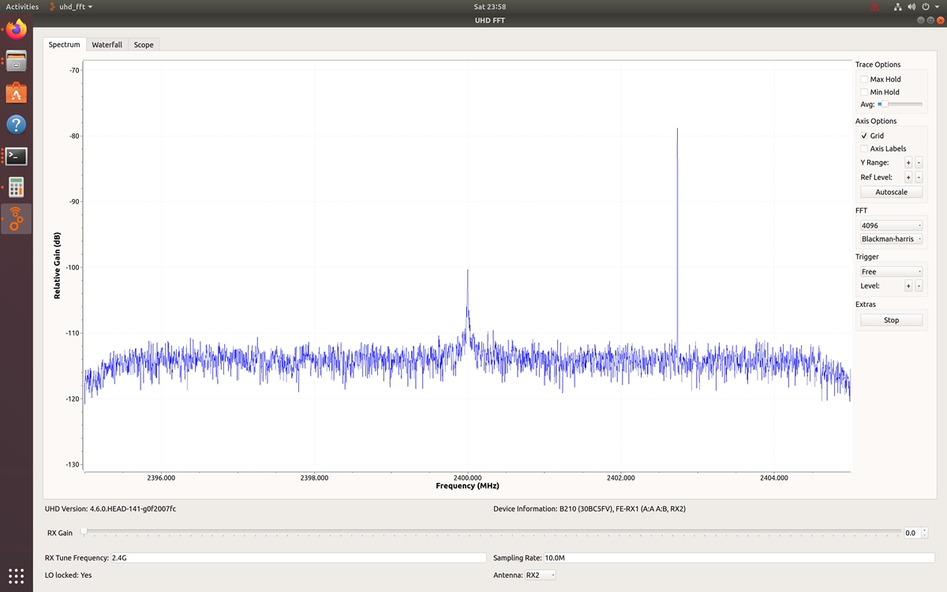Click the 2400.000 frequency axis label
The image size is (947, 592).
coord(467,478)
